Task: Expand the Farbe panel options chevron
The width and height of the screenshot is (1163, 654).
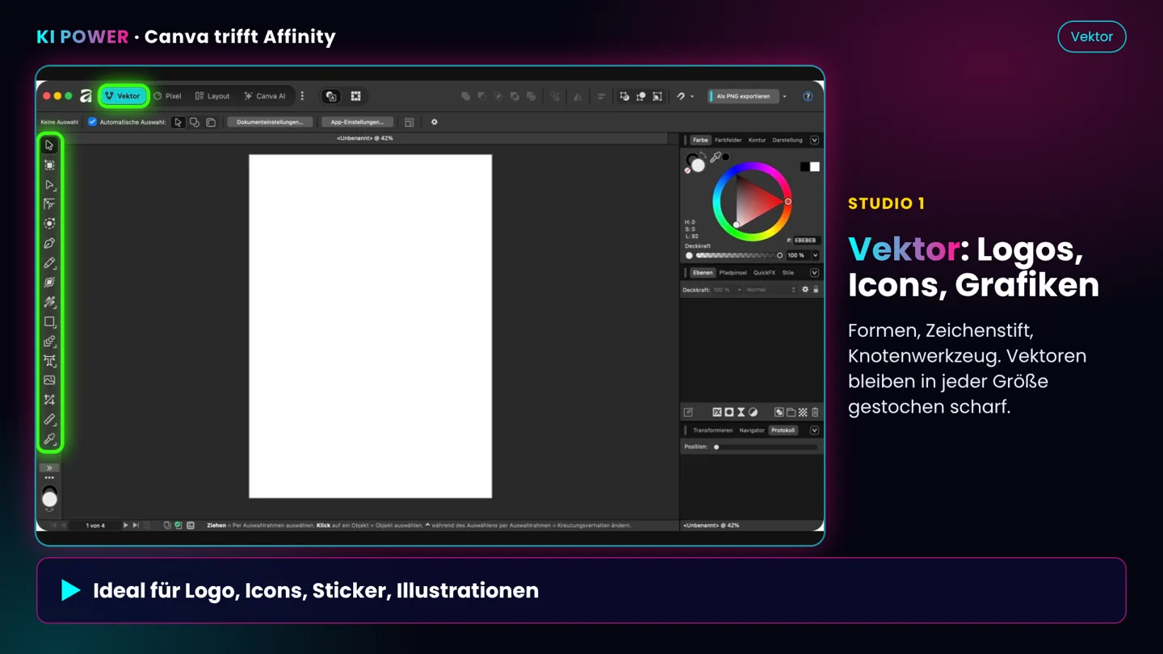Action: pyautogui.click(x=814, y=140)
